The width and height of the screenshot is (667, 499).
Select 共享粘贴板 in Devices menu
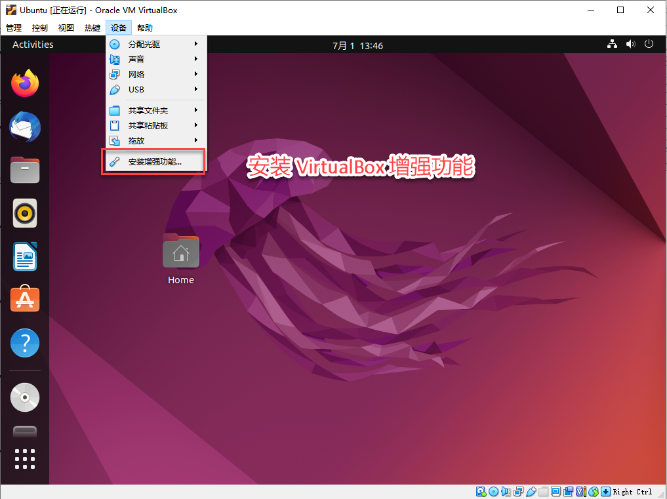click(156, 125)
